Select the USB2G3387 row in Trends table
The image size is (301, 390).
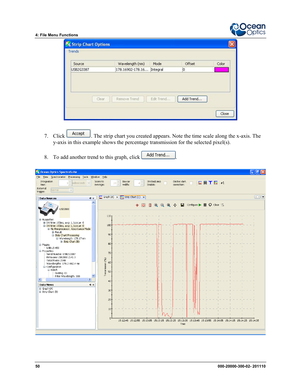click(x=150, y=70)
